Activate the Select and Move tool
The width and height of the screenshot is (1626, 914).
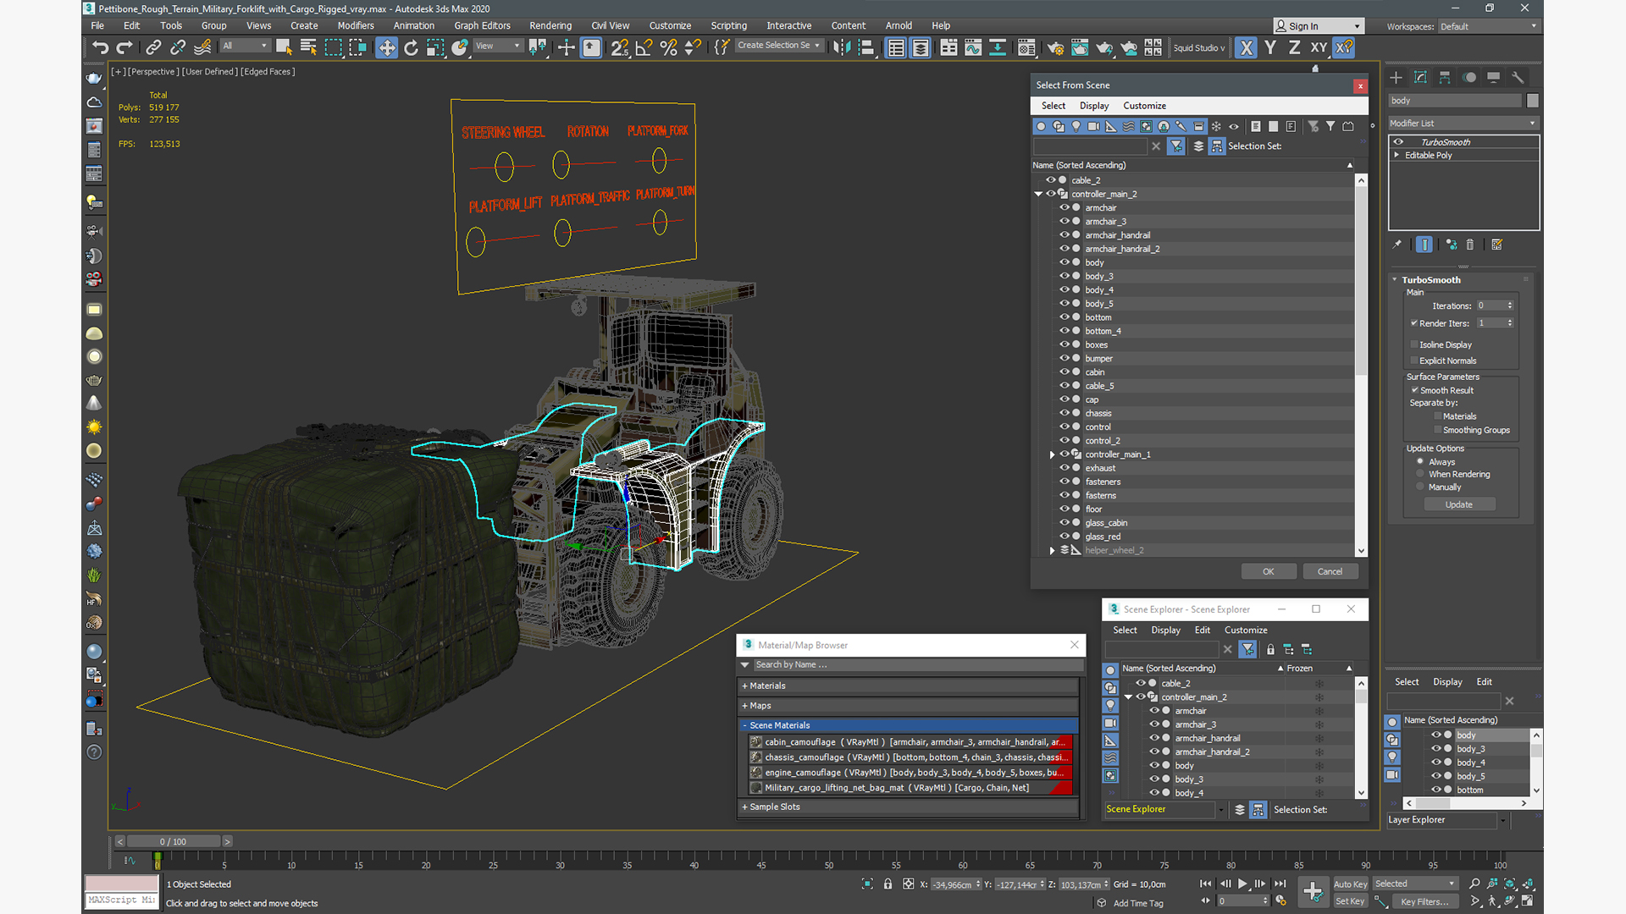click(386, 47)
